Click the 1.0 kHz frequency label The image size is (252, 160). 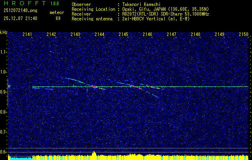point(3,72)
